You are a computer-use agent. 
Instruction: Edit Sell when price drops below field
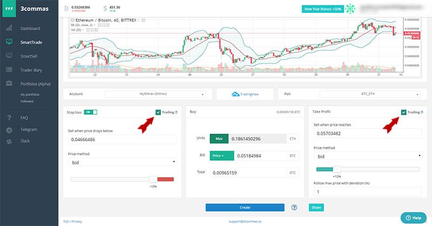[x=122, y=140]
